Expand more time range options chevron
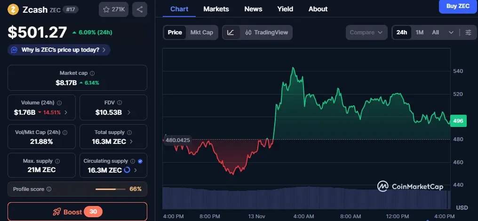This screenshot has width=478, height=221. tap(451, 32)
